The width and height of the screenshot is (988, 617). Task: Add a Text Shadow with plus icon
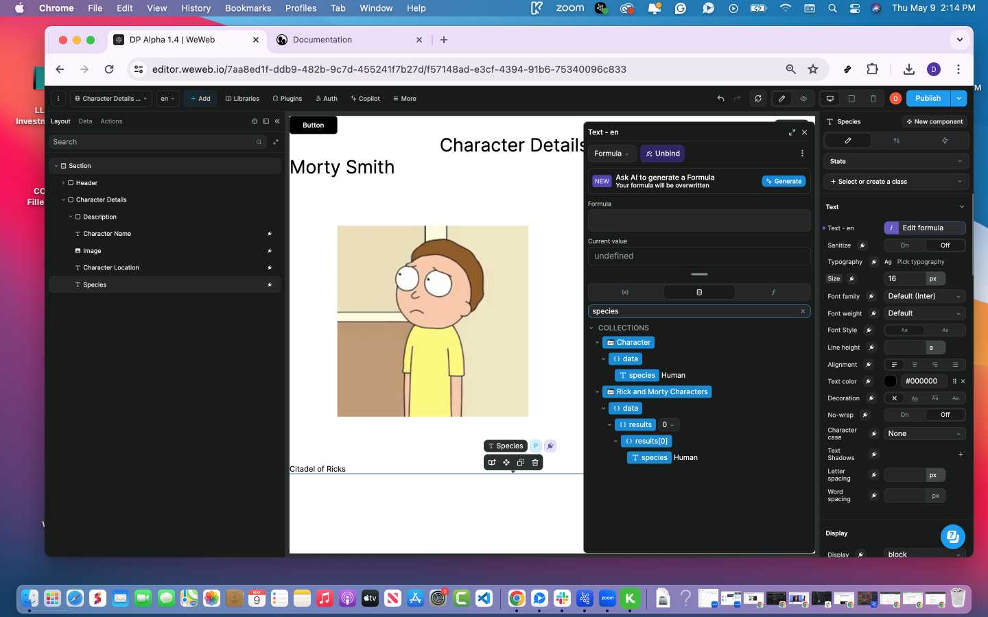click(x=961, y=455)
